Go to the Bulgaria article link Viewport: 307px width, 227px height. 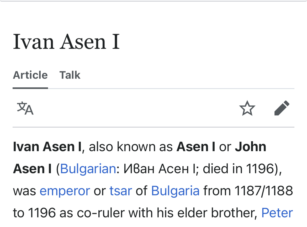175,191
